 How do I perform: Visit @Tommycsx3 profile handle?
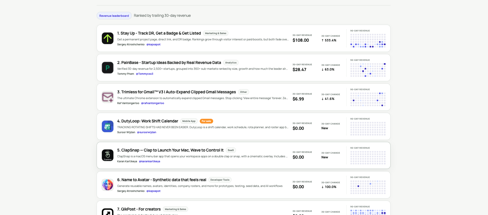tap(144, 74)
